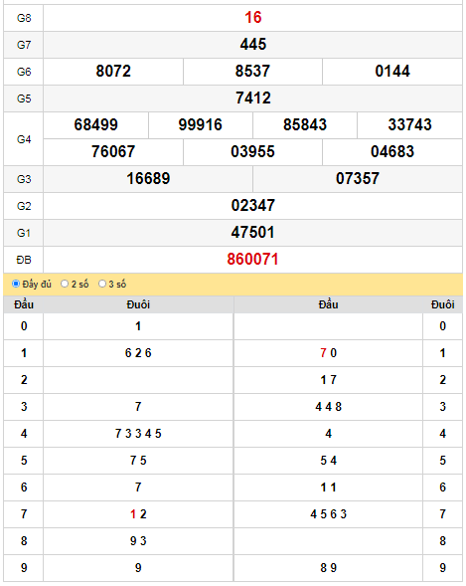
Task: Click the left 'Đầu' column header
Action: [24, 304]
